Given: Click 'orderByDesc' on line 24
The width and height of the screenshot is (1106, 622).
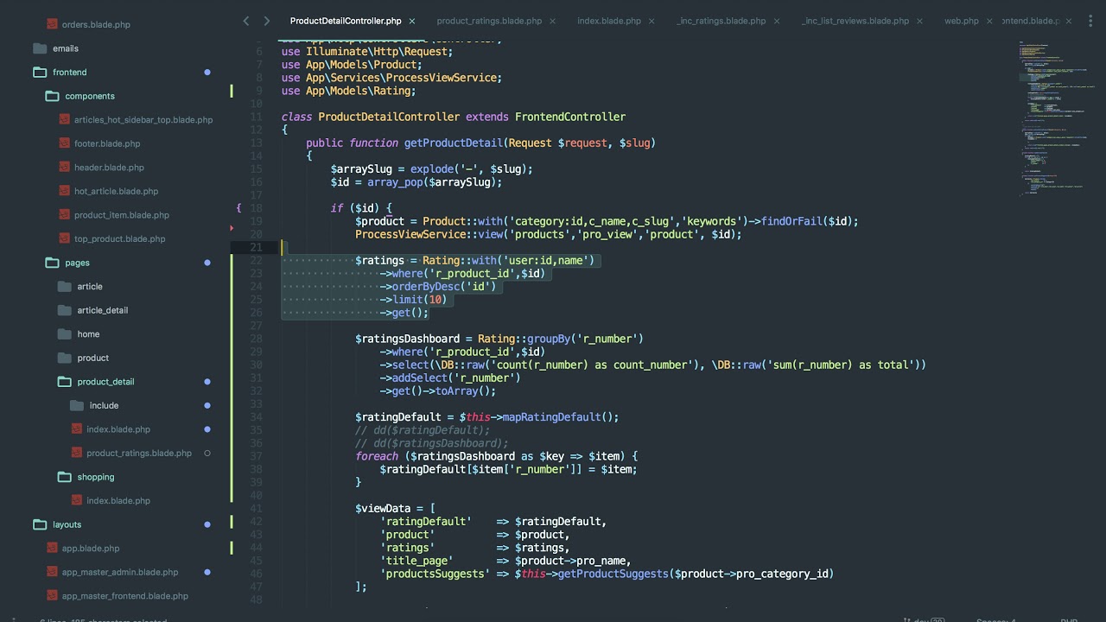Looking at the screenshot, I should pos(426,287).
